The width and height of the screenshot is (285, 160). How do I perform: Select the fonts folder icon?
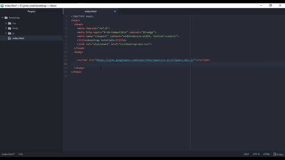[x=10, y=28]
